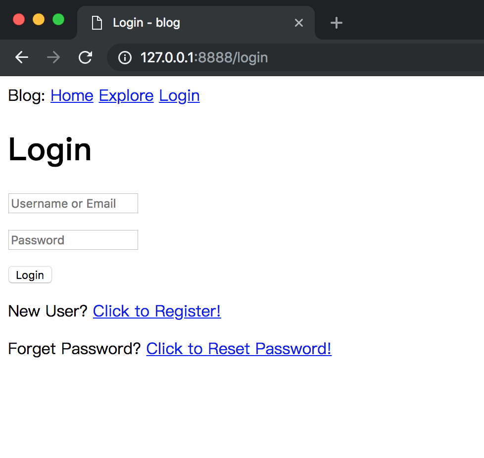Click the browser back arrow

[x=22, y=57]
